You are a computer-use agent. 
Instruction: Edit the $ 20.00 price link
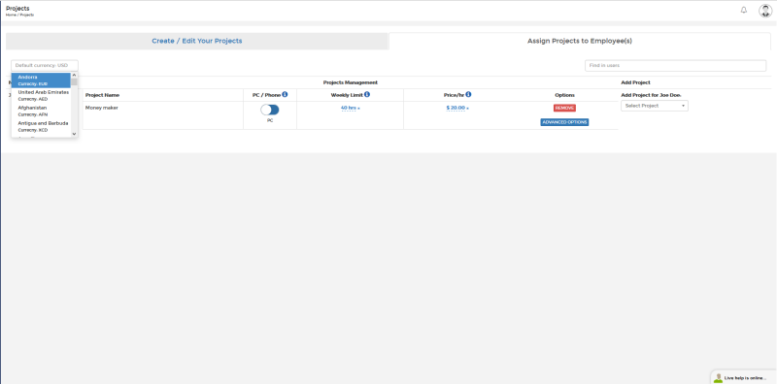click(x=456, y=108)
